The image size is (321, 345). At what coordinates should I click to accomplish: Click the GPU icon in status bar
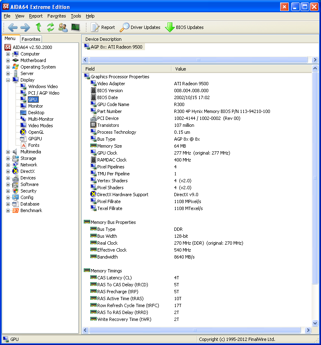pyautogui.click(x=6, y=339)
